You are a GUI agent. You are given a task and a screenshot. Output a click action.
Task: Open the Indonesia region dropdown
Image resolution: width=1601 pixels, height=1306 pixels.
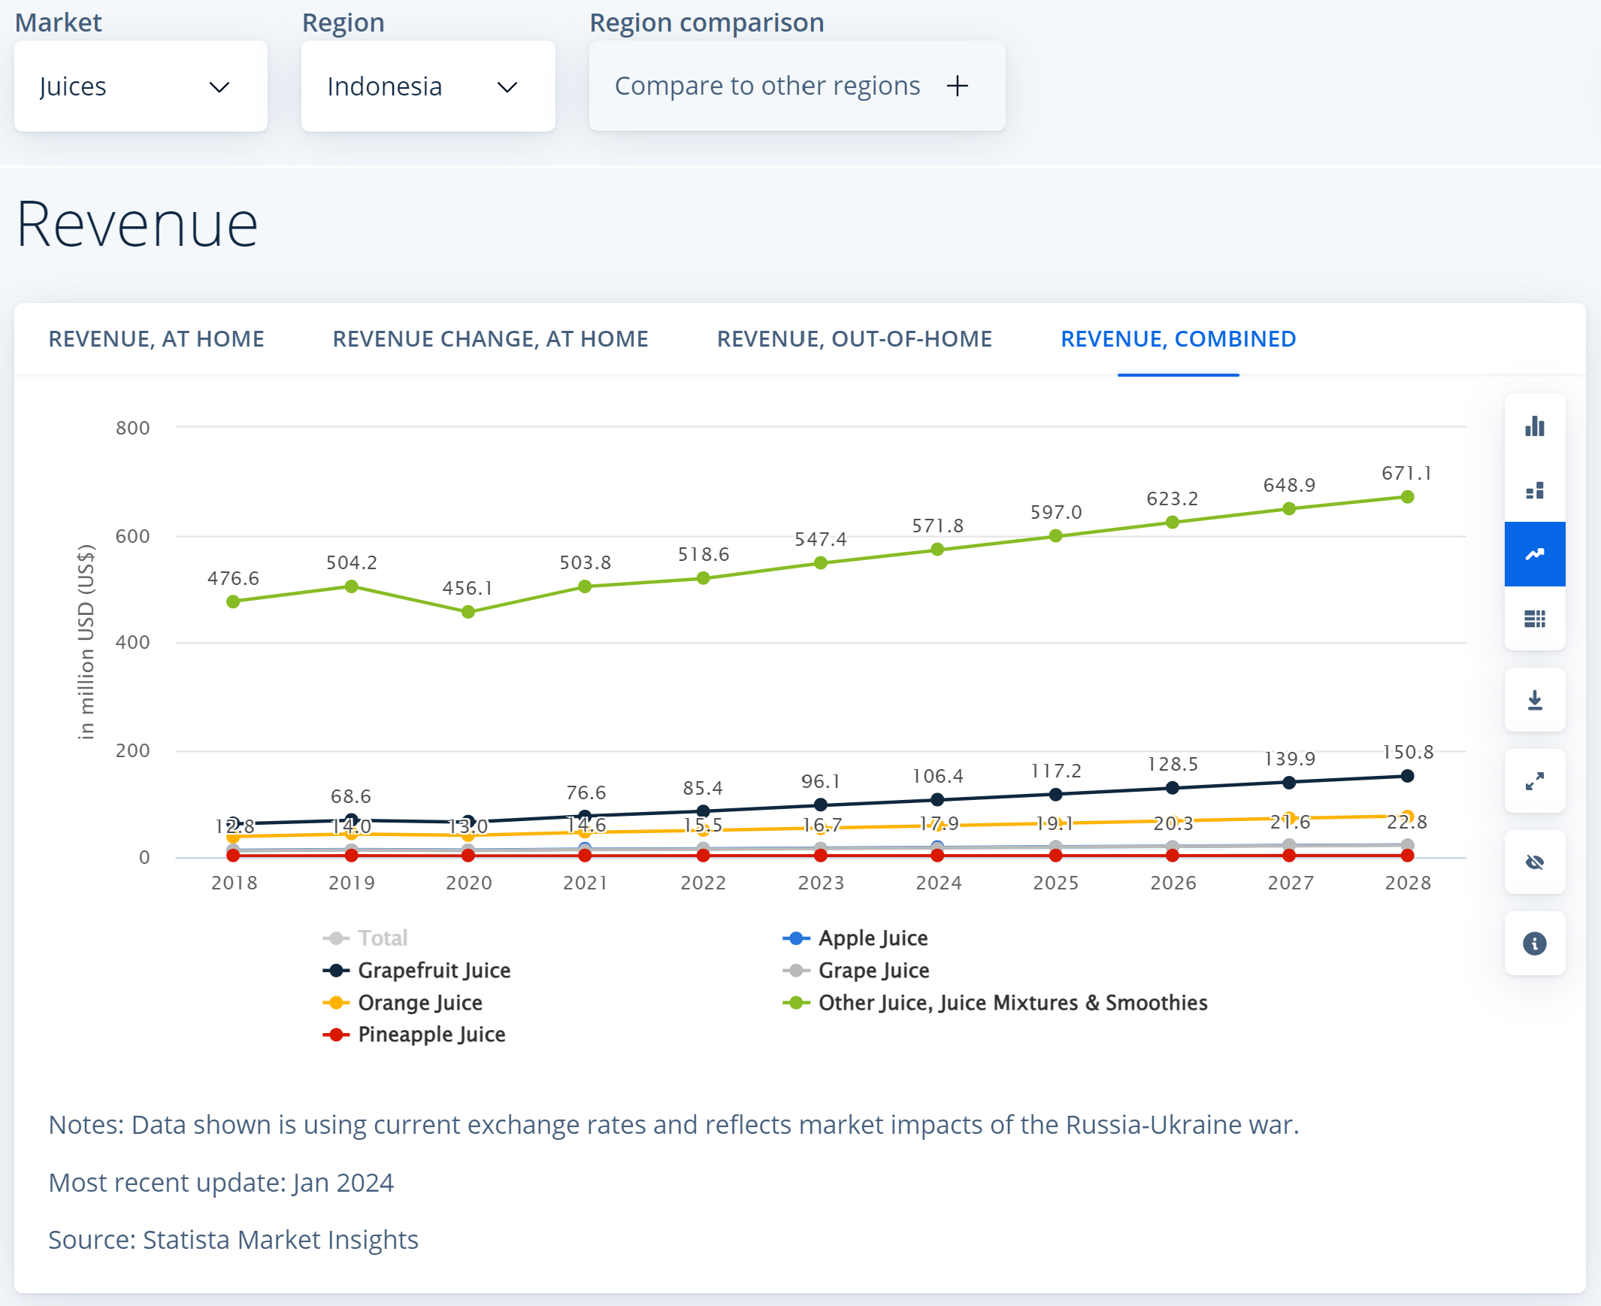tap(428, 86)
